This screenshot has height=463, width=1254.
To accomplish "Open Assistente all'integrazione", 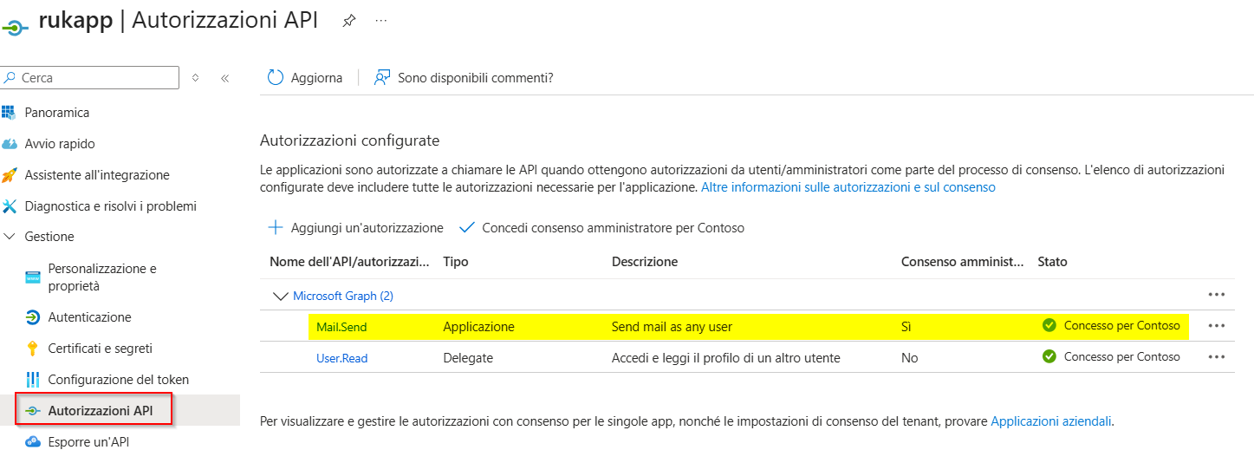I will (97, 175).
